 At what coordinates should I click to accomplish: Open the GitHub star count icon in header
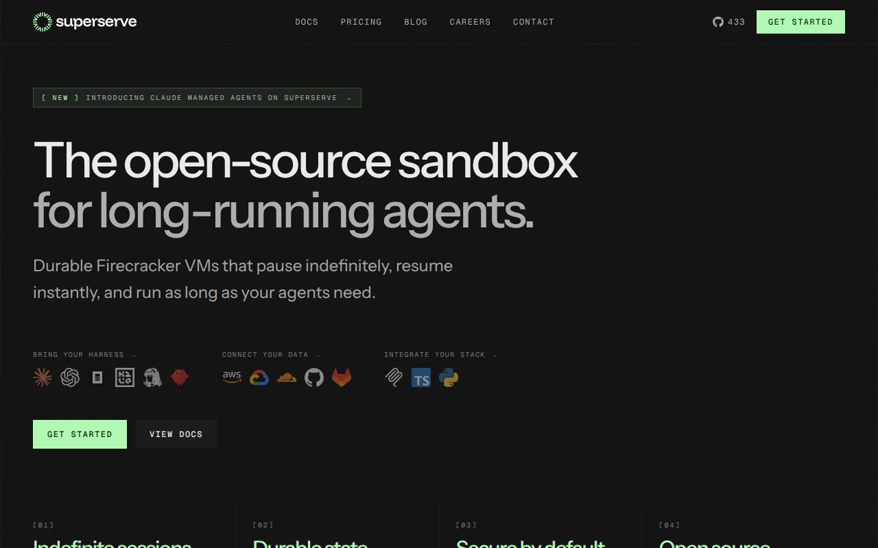point(718,22)
